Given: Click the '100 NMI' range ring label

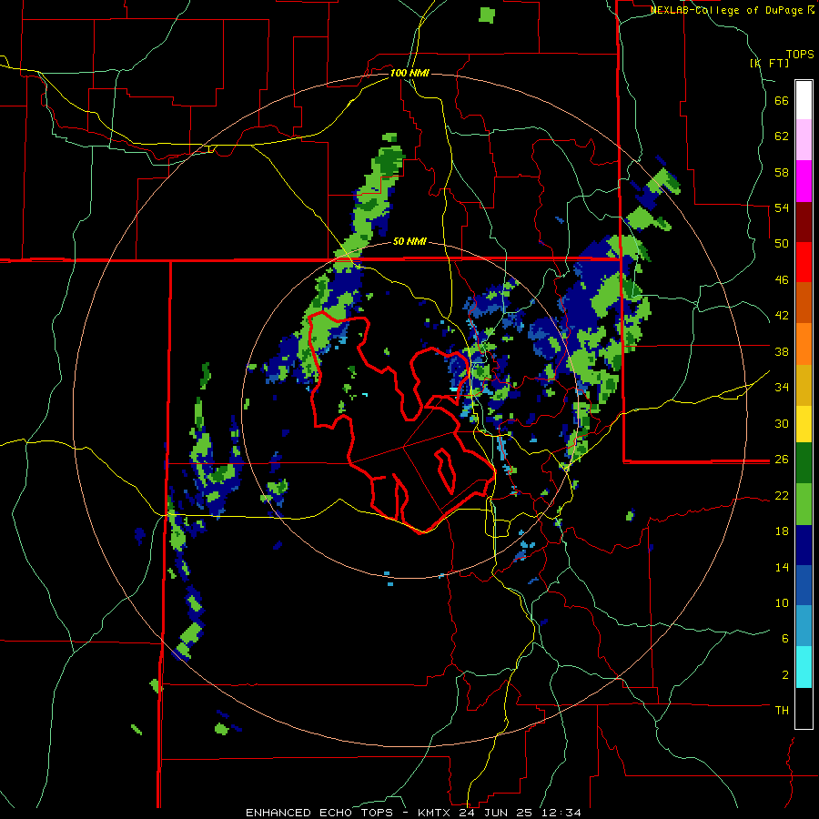Looking at the screenshot, I should tap(409, 73).
